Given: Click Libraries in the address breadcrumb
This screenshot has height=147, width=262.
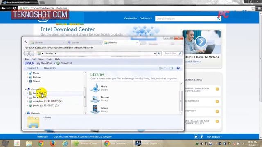Looking at the screenshot, I should click(x=49, y=53).
